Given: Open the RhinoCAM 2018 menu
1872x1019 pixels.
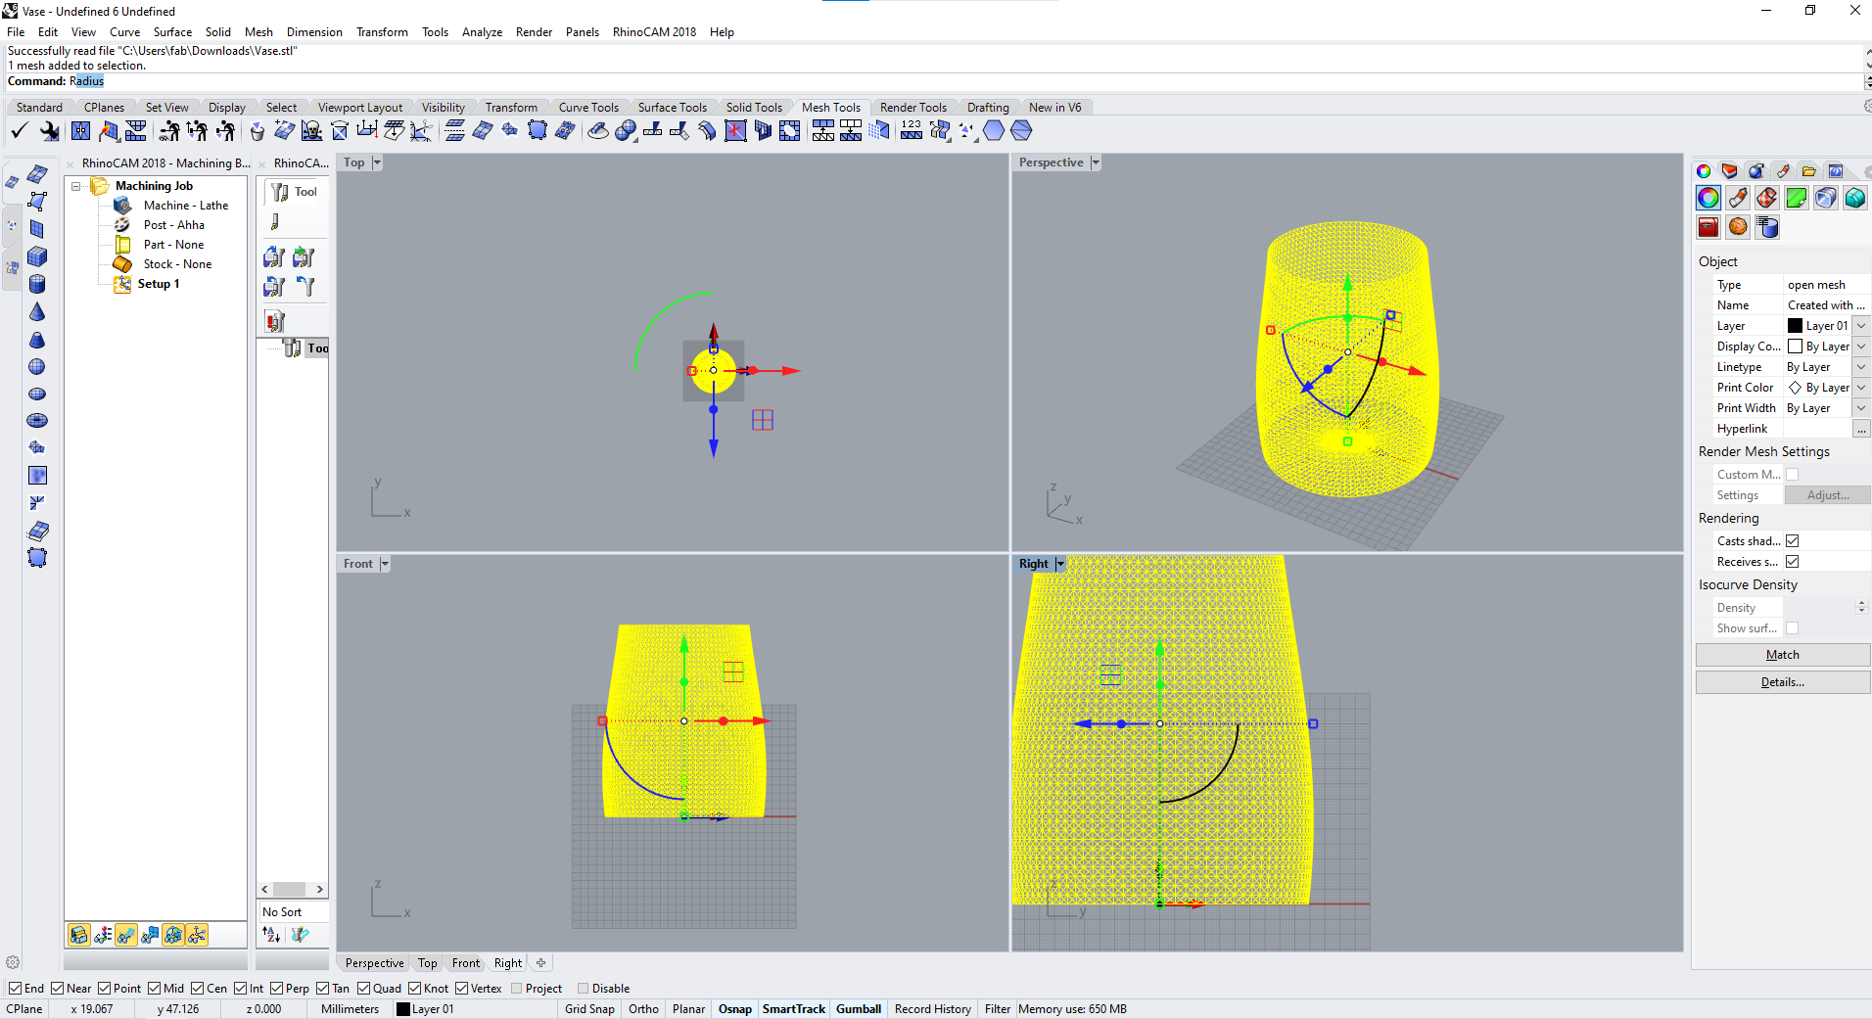Looking at the screenshot, I should pyautogui.click(x=654, y=32).
